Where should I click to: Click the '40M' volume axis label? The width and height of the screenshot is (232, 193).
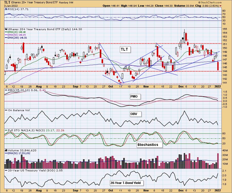tap(225, 151)
